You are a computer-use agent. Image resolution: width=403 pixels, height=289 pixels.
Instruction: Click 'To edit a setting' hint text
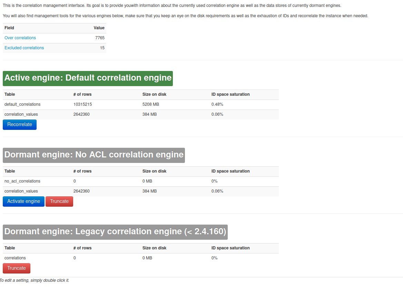(35, 280)
